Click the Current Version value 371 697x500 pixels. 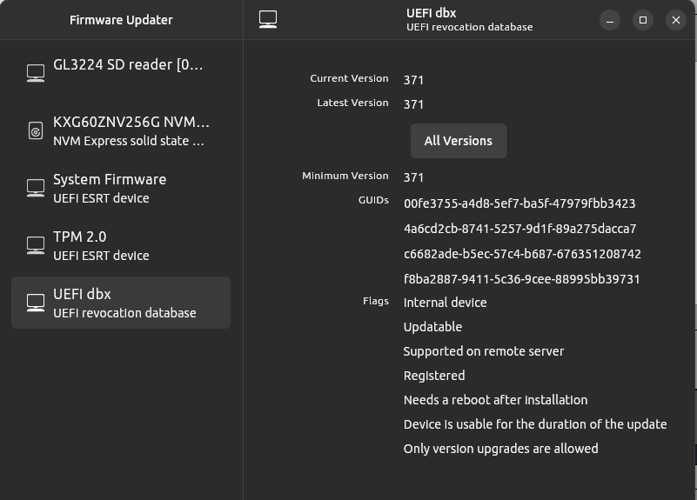pos(413,80)
